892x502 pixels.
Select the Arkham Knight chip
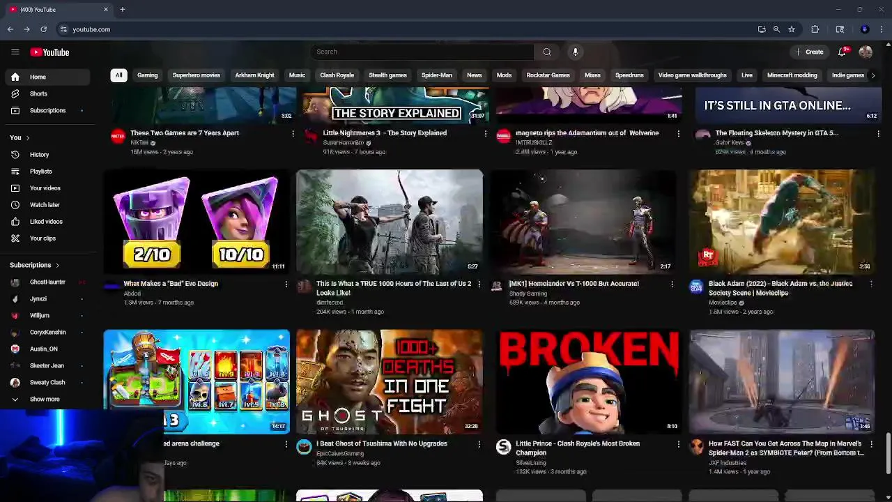click(x=254, y=75)
